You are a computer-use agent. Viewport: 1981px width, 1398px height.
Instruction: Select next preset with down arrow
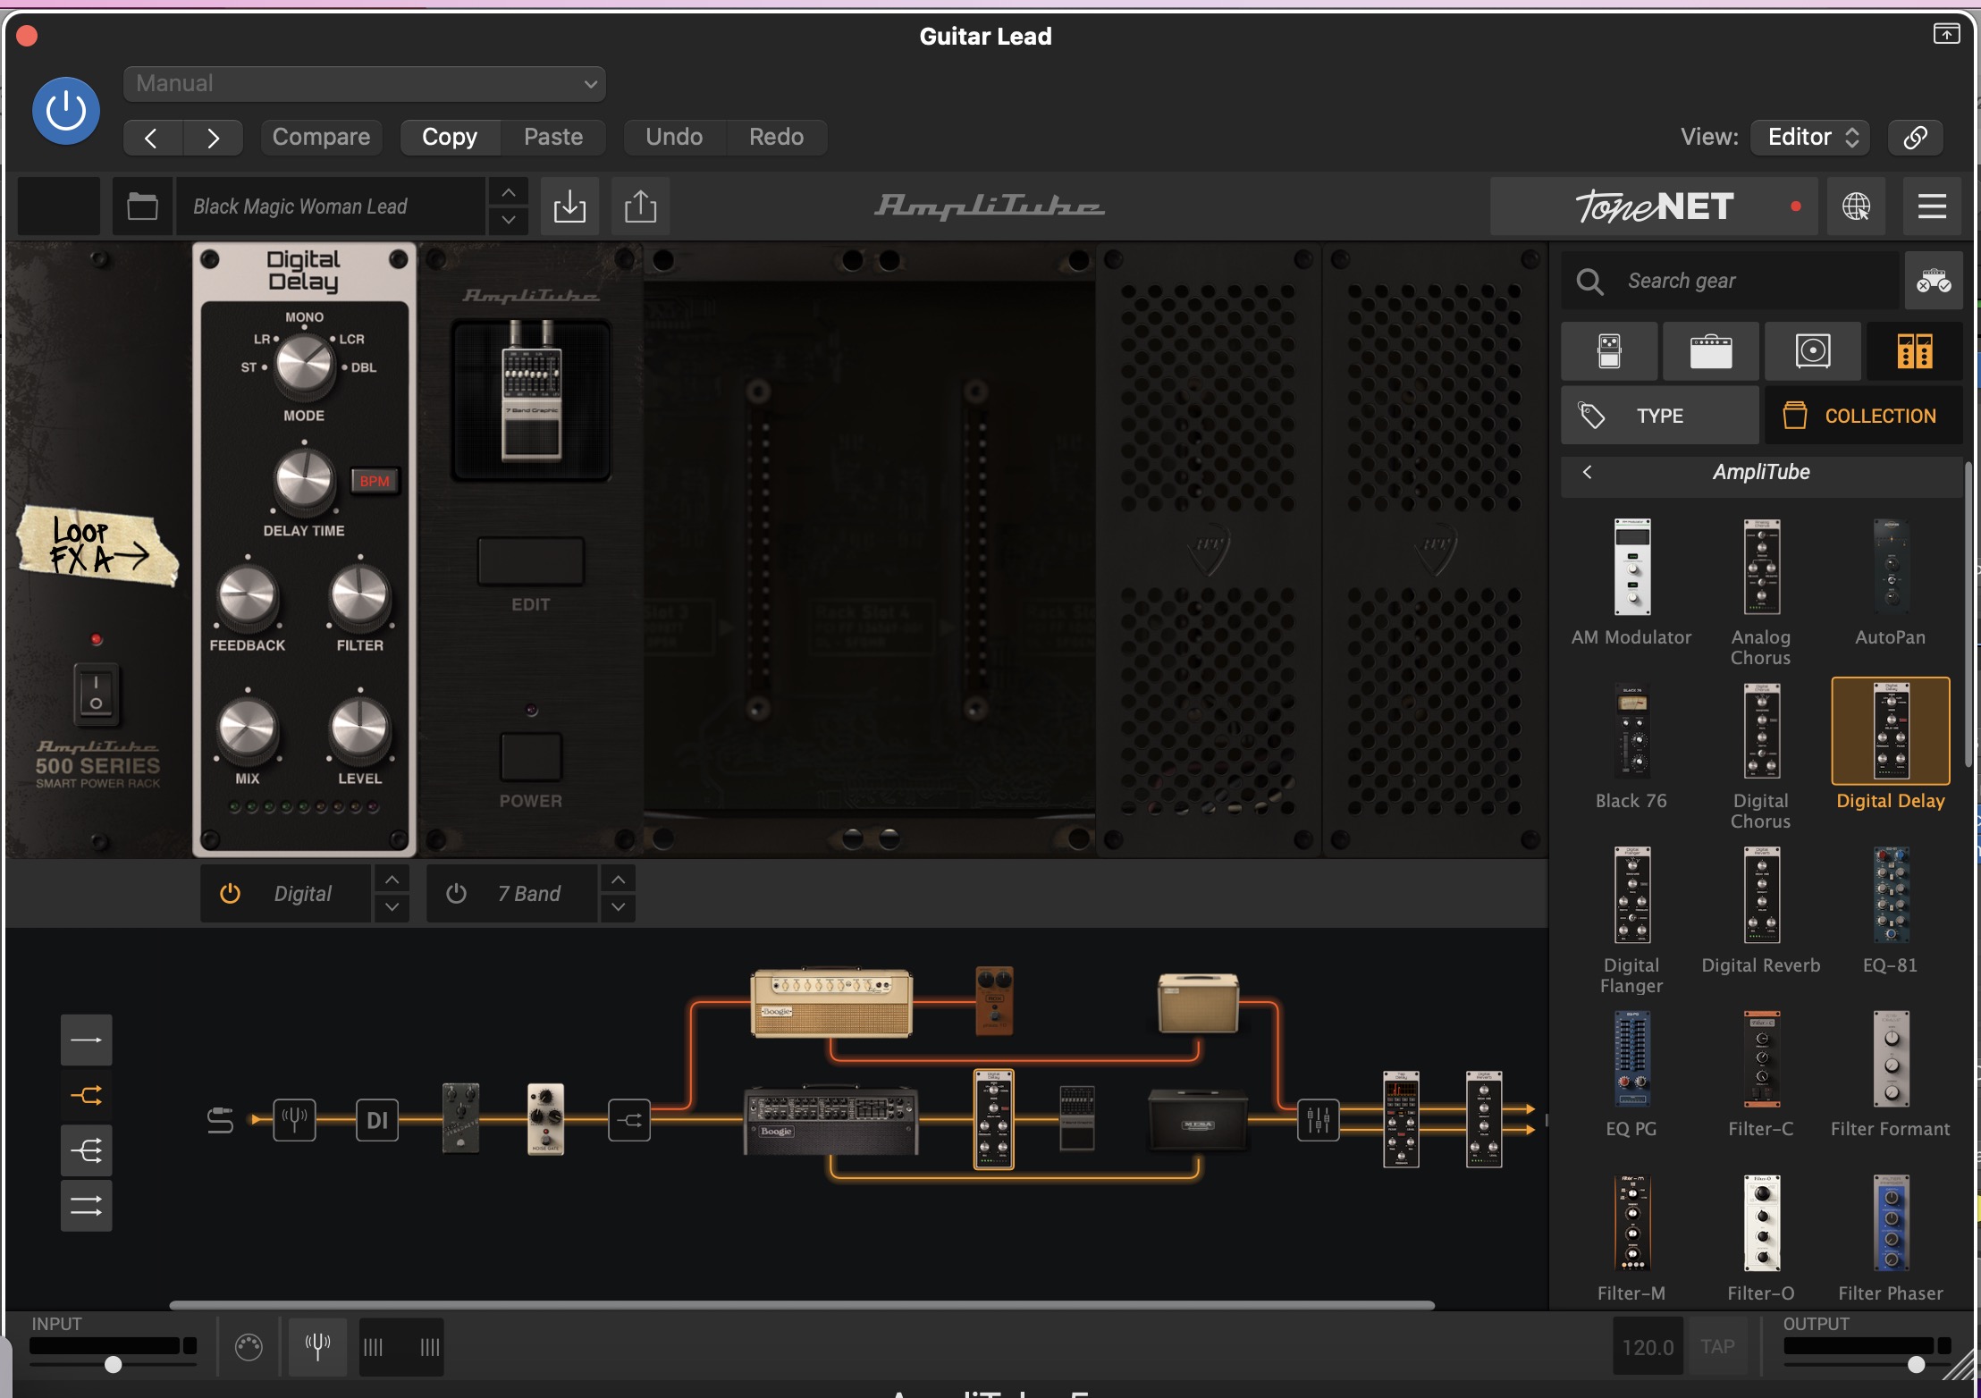(509, 220)
